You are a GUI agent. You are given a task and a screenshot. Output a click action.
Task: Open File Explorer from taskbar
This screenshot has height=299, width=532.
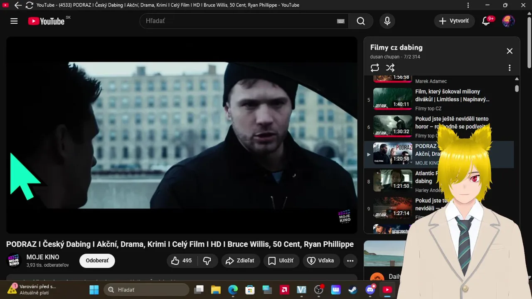coord(215,289)
